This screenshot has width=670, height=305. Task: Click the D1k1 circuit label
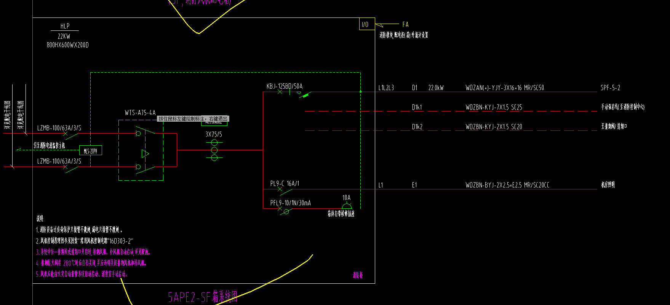[x=417, y=107]
